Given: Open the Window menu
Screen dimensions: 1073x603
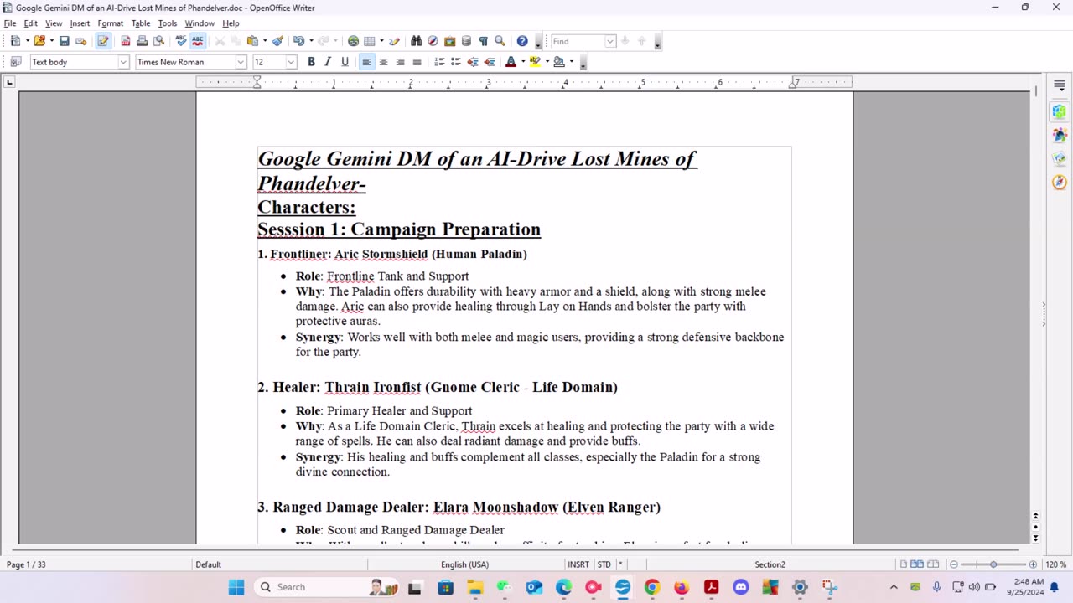Looking at the screenshot, I should tap(200, 23).
